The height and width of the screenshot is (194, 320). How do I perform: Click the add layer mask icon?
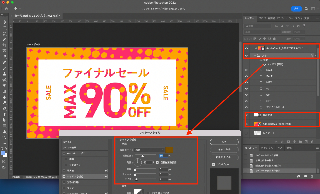[288, 141]
